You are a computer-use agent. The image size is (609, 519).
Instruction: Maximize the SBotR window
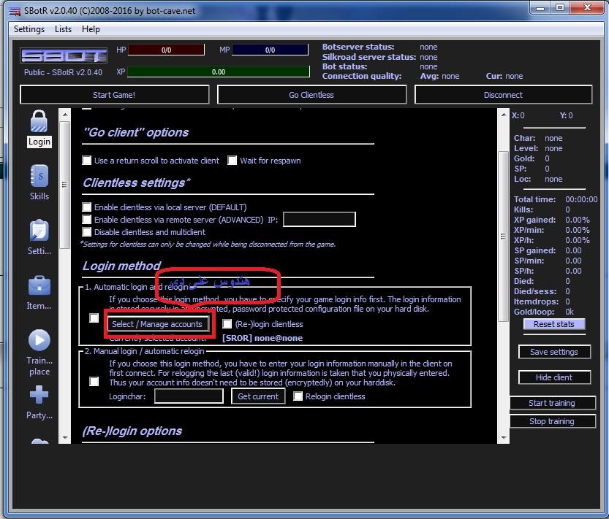560,8
